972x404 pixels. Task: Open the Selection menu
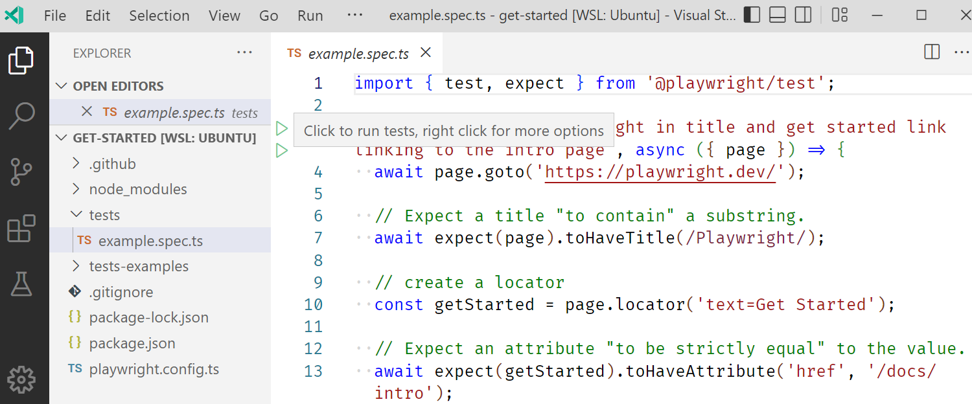pos(159,16)
